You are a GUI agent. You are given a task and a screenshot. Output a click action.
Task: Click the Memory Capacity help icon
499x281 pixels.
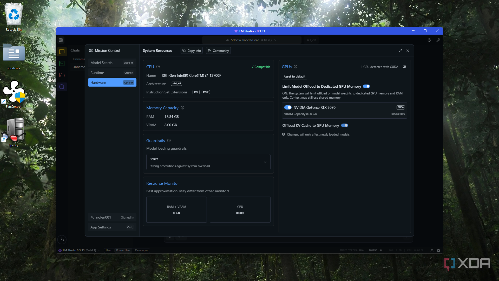[182, 108]
